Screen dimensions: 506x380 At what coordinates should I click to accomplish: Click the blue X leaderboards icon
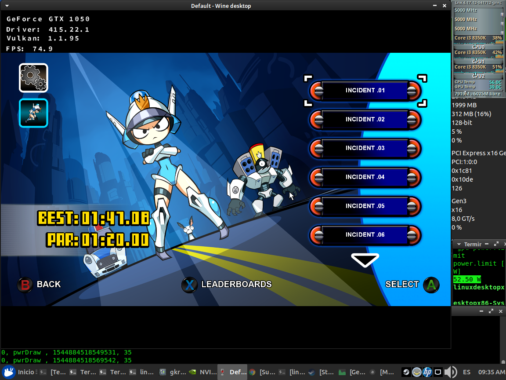coord(189,285)
